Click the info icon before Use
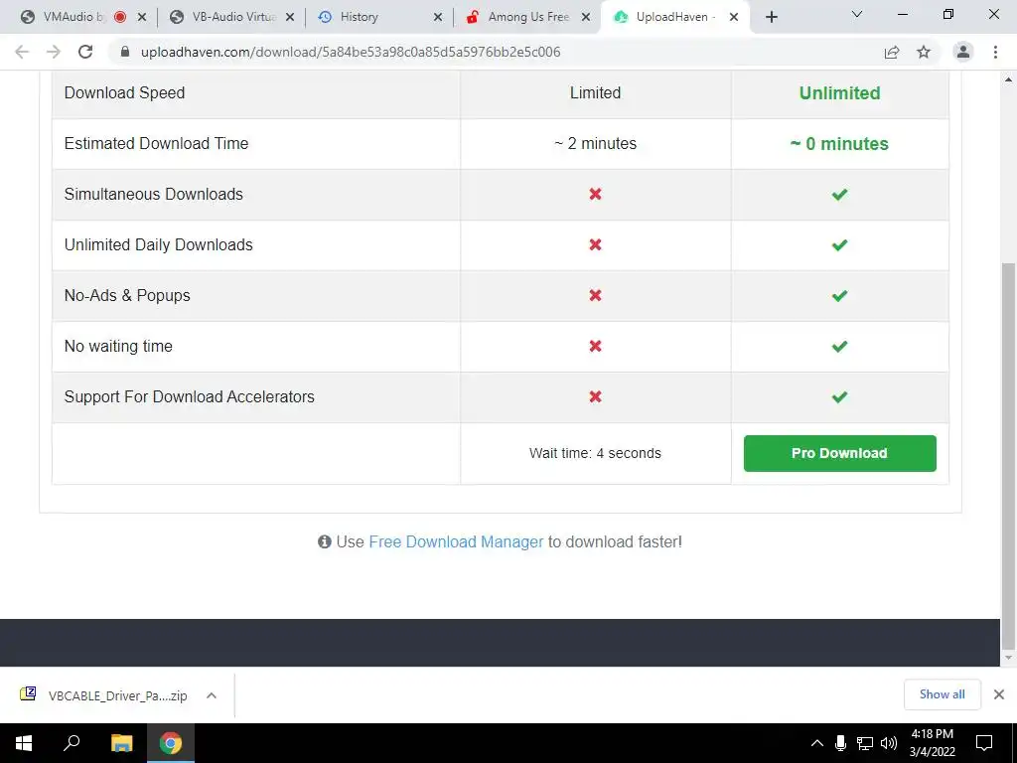Image resolution: width=1017 pixels, height=763 pixels. pos(325,541)
